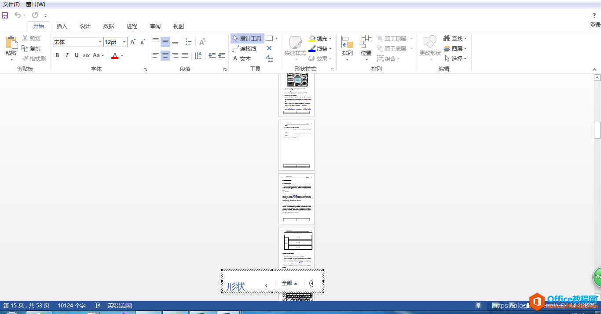Image resolution: width=601 pixels, height=314 pixels.
Task: Click the rotate text icon
Action: (x=202, y=42)
